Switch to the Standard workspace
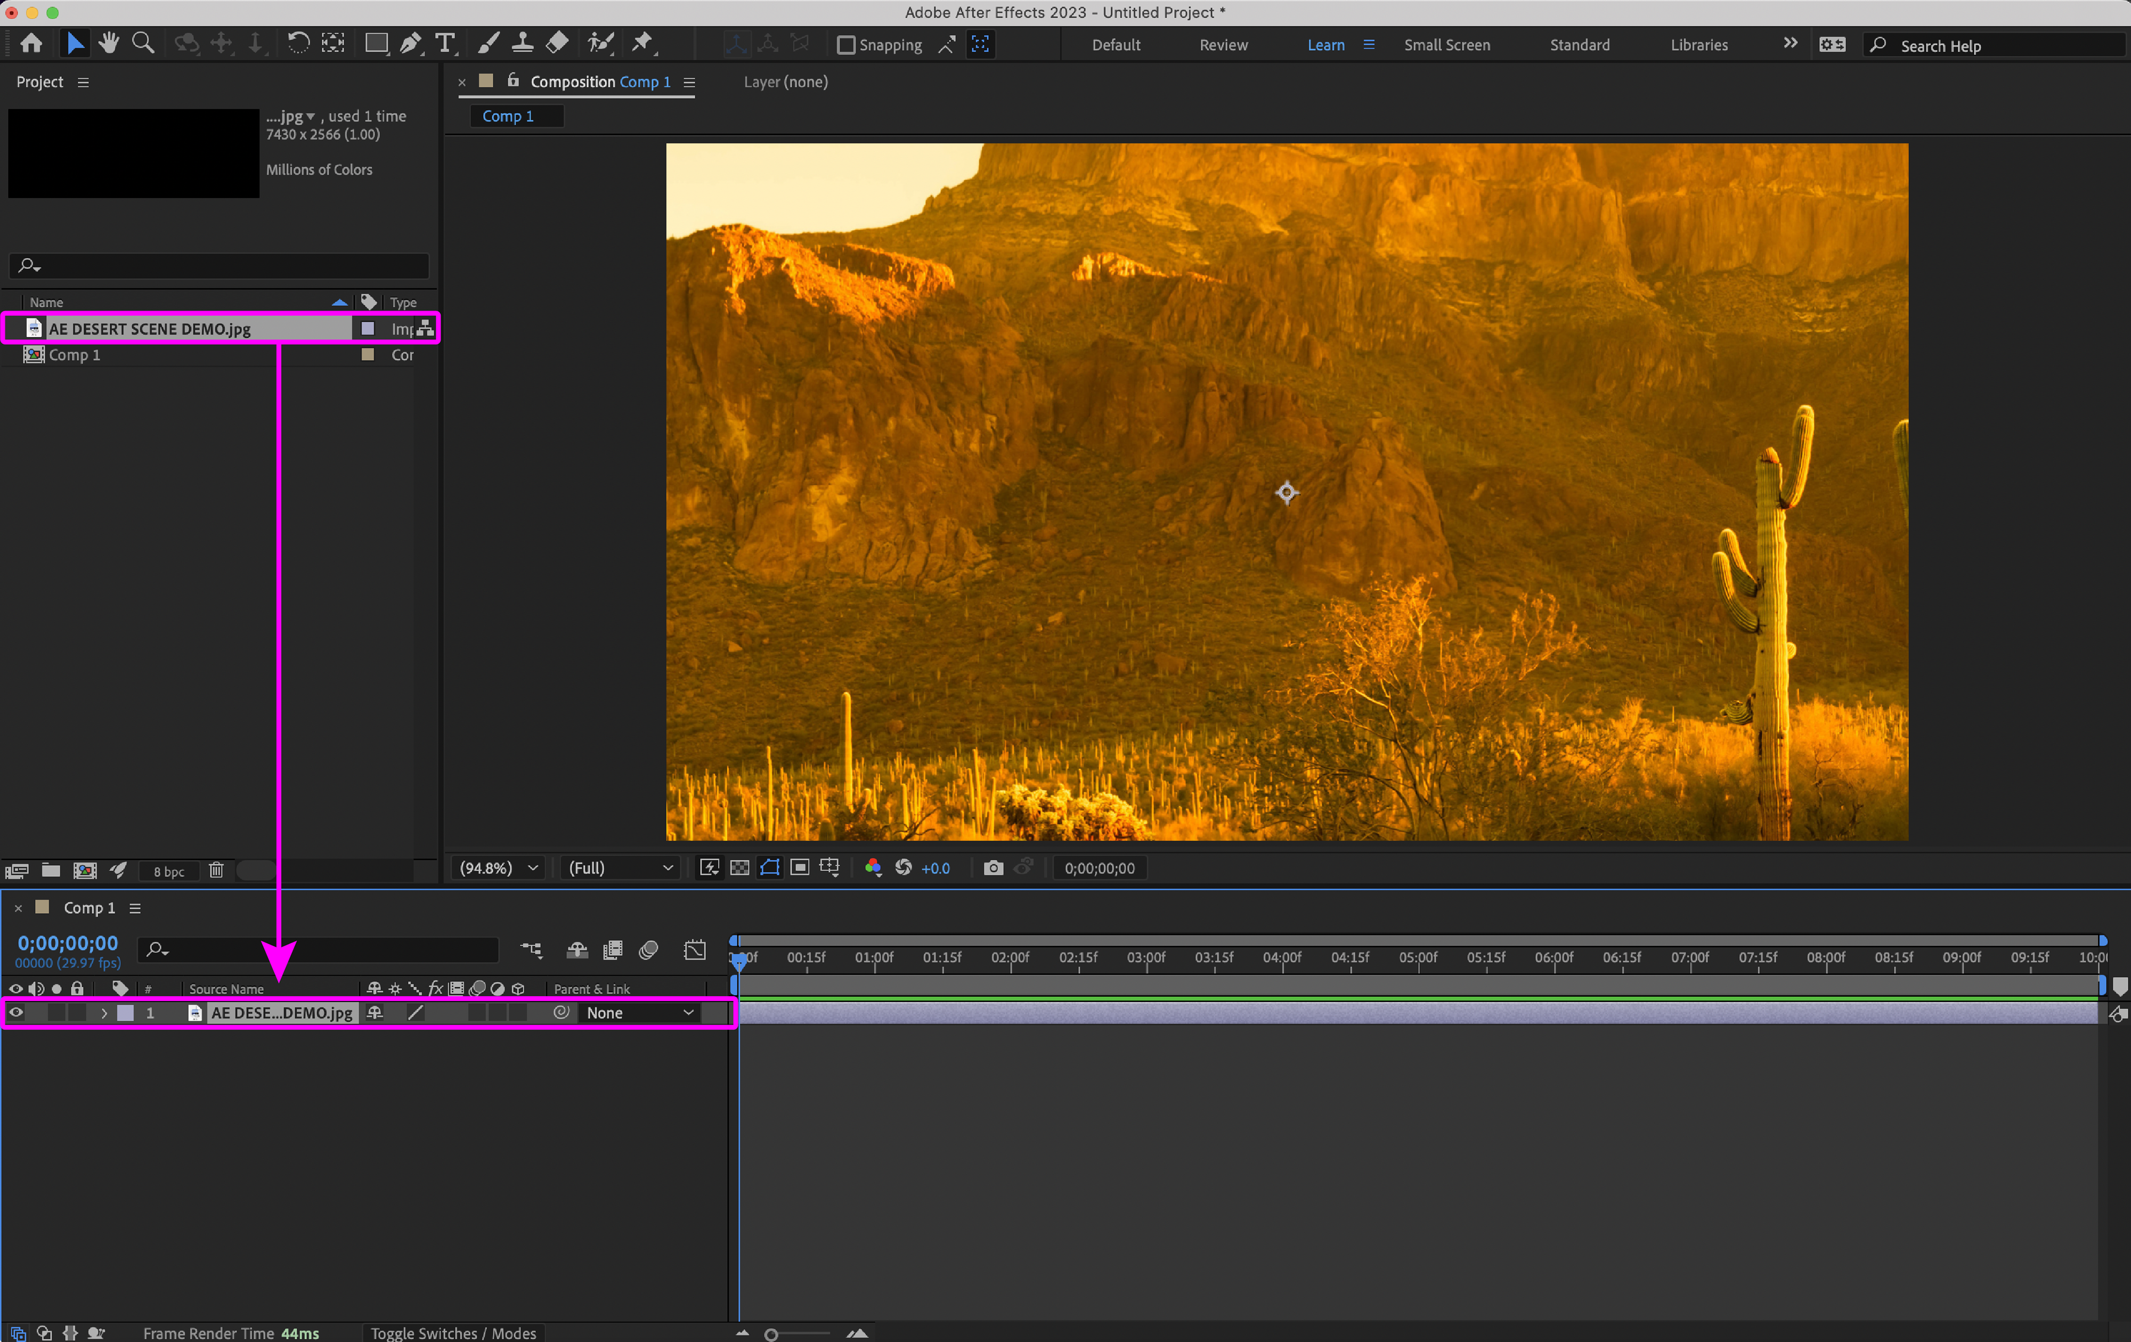 pos(1579,44)
